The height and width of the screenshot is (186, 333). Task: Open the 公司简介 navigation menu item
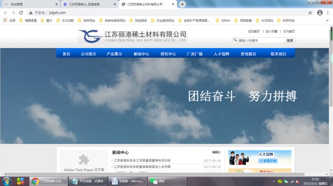click(88, 54)
